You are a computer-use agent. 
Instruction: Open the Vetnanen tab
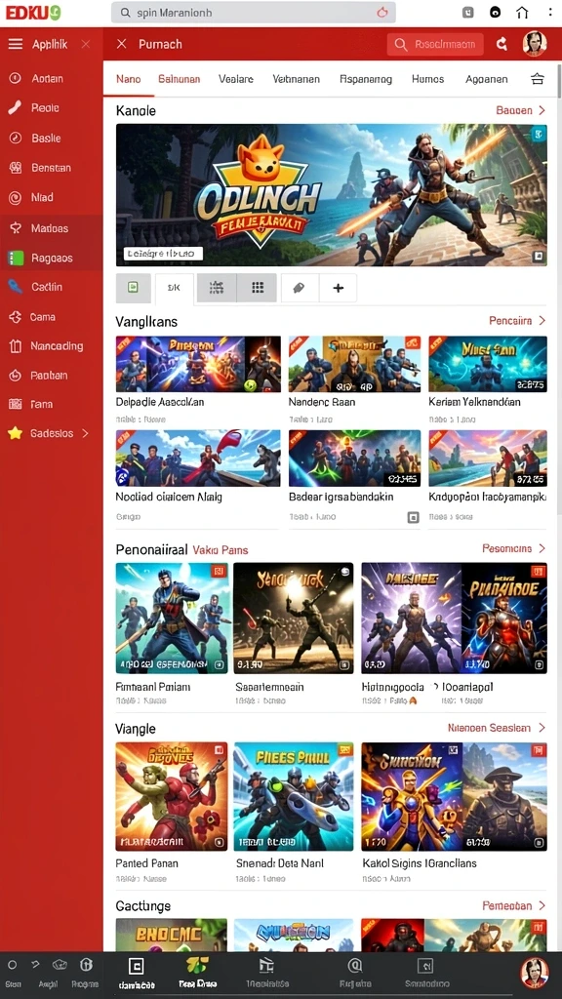297,79
